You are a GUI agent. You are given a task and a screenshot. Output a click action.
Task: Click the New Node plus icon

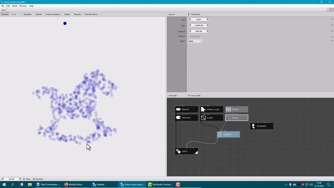click(x=189, y=96)
